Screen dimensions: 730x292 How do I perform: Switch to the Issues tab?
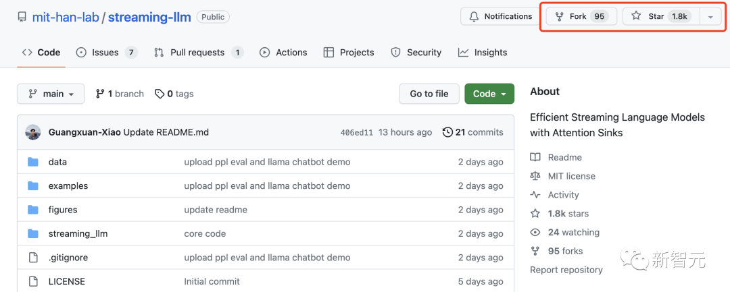pyautogui.click(x=105, y=53)
